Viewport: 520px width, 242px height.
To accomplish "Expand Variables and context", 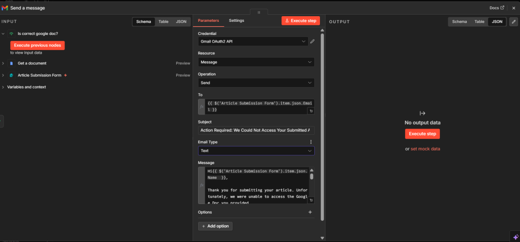I will click(3, 87).
